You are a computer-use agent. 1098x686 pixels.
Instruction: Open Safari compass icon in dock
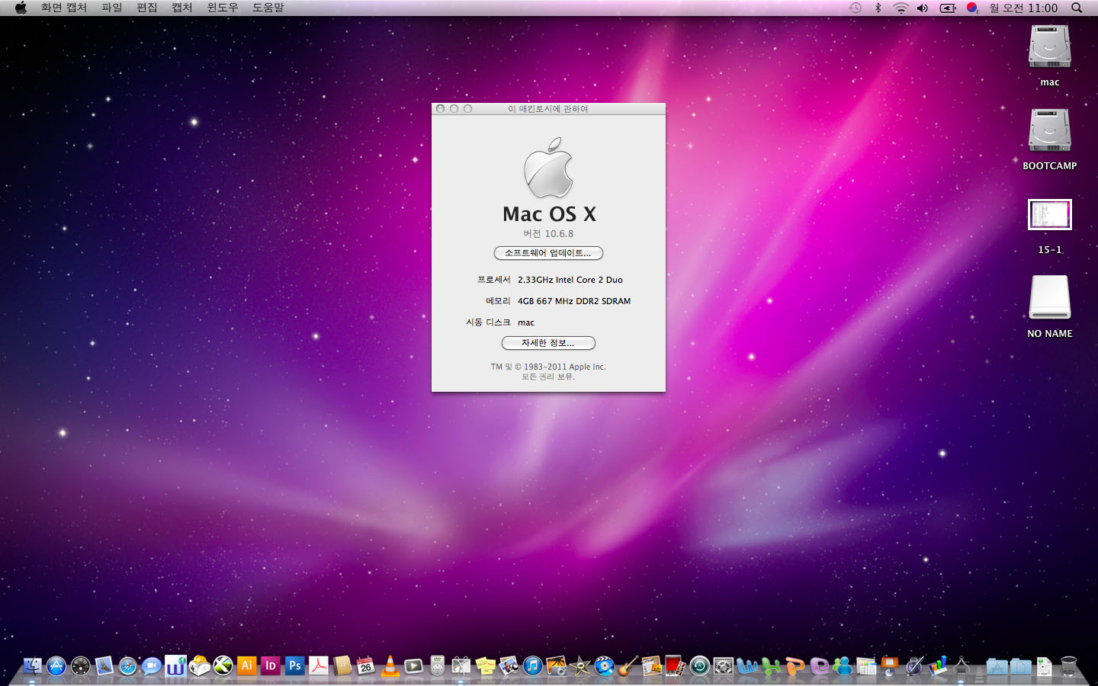point(128,666)
